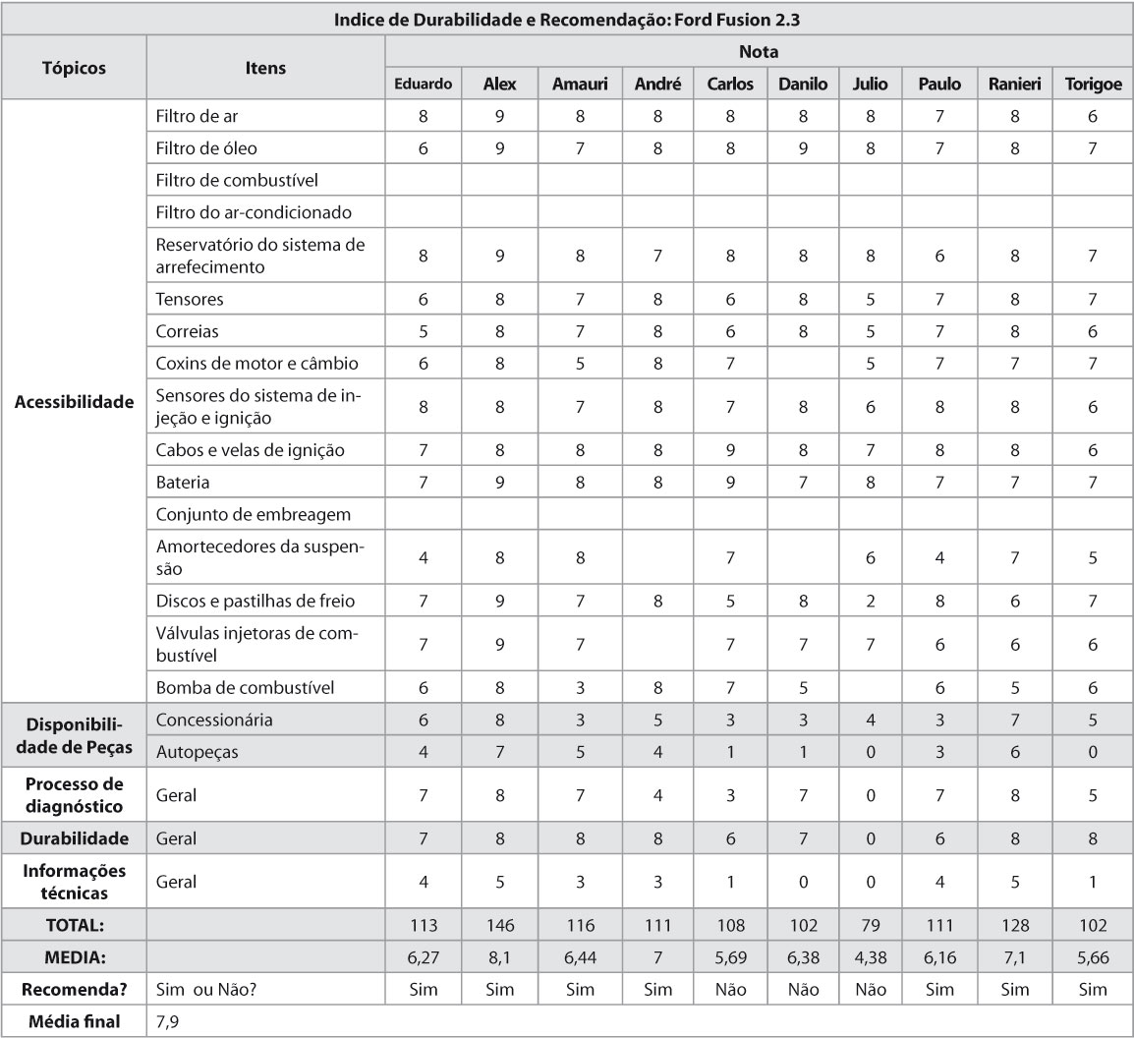The image size is (1134, 1038).
Task: Select 'Reservatório do sistema de arrefecimento' item
Action: pos(260,256)
